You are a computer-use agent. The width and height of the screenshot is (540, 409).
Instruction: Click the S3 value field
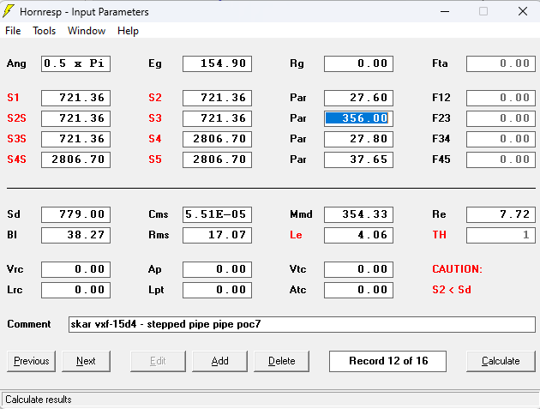[x=218, y=118]
